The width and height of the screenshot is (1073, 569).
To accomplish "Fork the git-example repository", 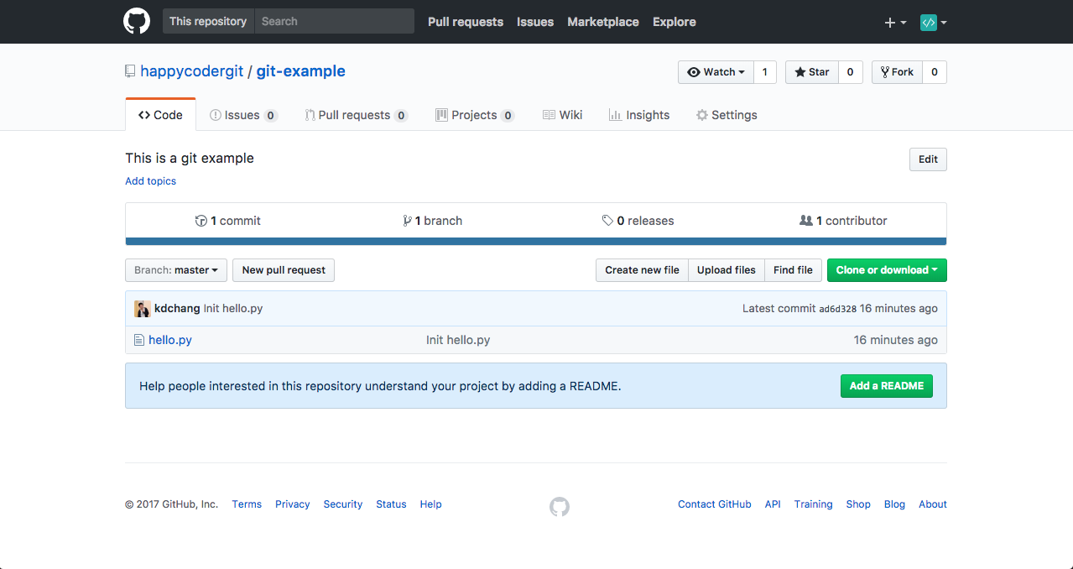I will [x=897, y=72].
